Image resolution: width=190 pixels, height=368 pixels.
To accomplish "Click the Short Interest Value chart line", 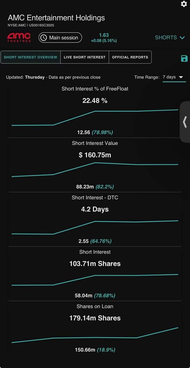I will click(x=95, y=170).
